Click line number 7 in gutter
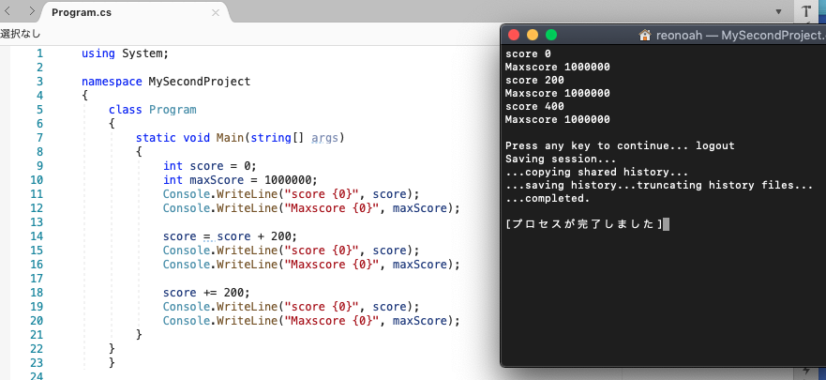The image size is (826, 380). [39, 138]
